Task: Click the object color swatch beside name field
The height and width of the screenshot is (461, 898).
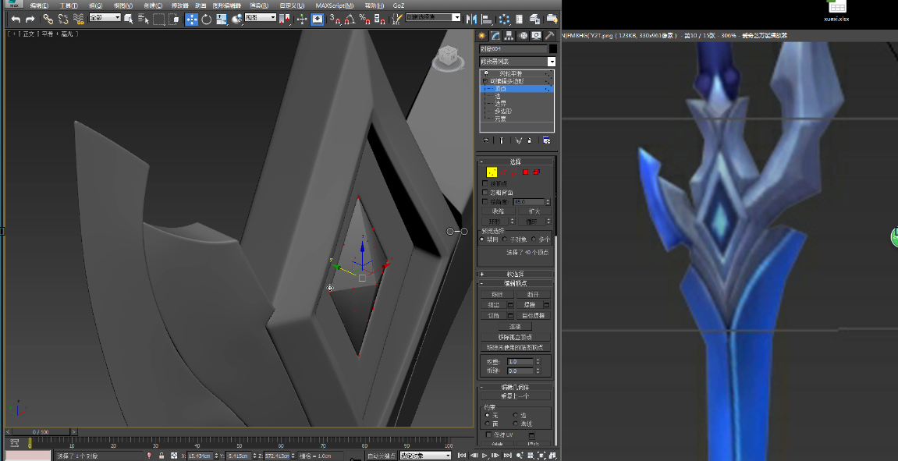Action: pyautogui.click(x=552, y=49)
